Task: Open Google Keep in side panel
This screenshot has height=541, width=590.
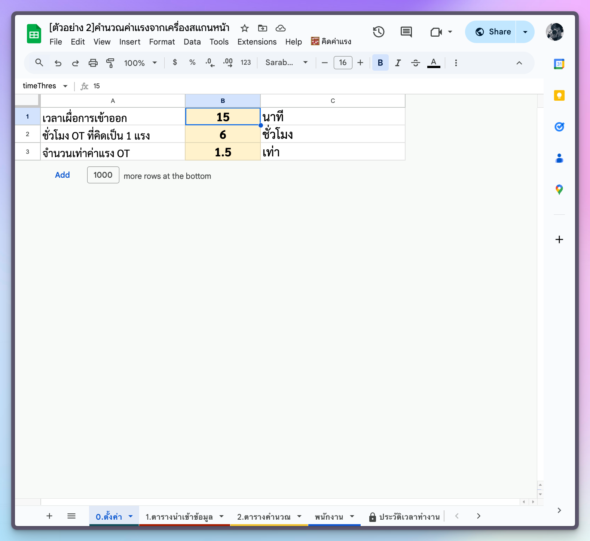Action: click(x=559, y=96)
